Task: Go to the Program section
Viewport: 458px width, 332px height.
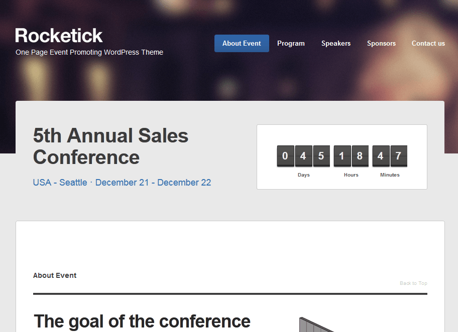Action: [x=291, y=44]
